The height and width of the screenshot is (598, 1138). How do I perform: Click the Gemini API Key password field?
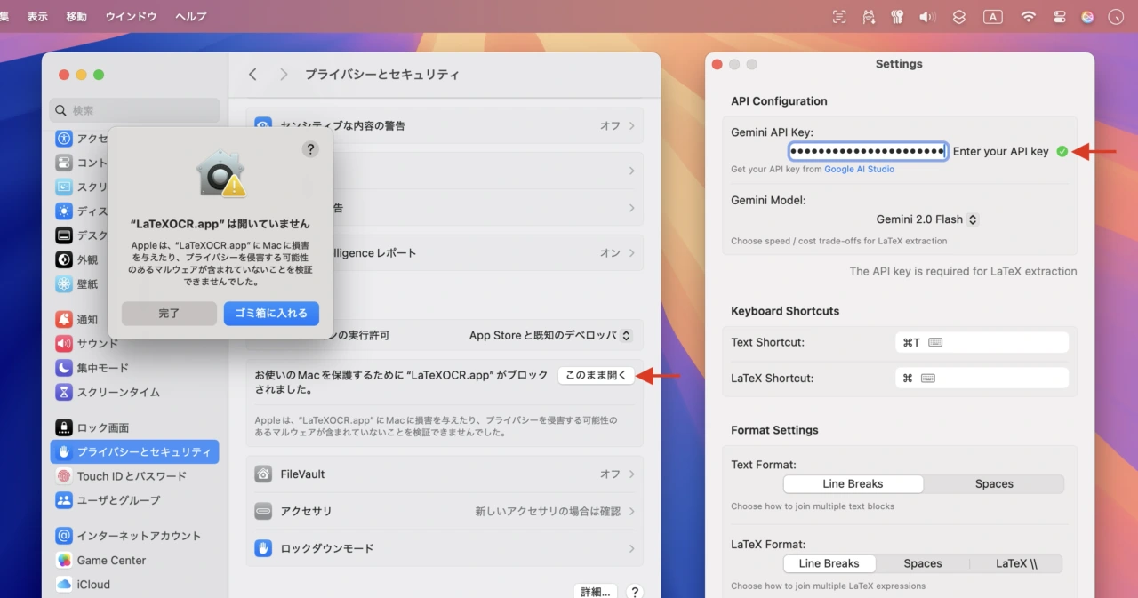click(x=868, y=152)
